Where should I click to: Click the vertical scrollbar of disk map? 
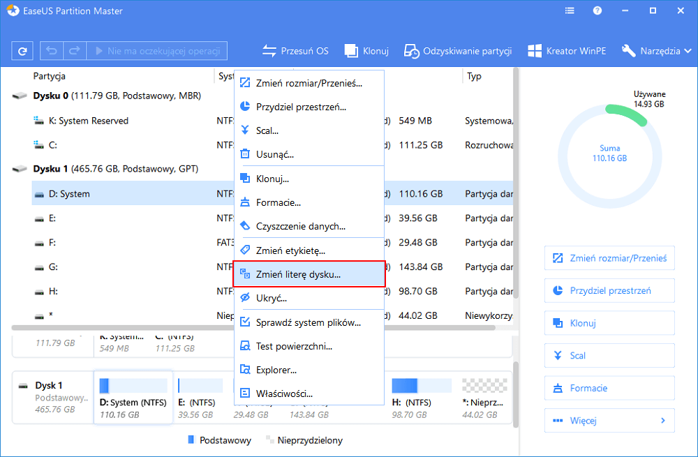coord(516,394)
